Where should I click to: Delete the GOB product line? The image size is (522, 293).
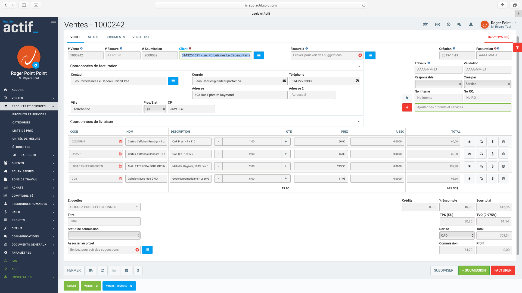503,179
